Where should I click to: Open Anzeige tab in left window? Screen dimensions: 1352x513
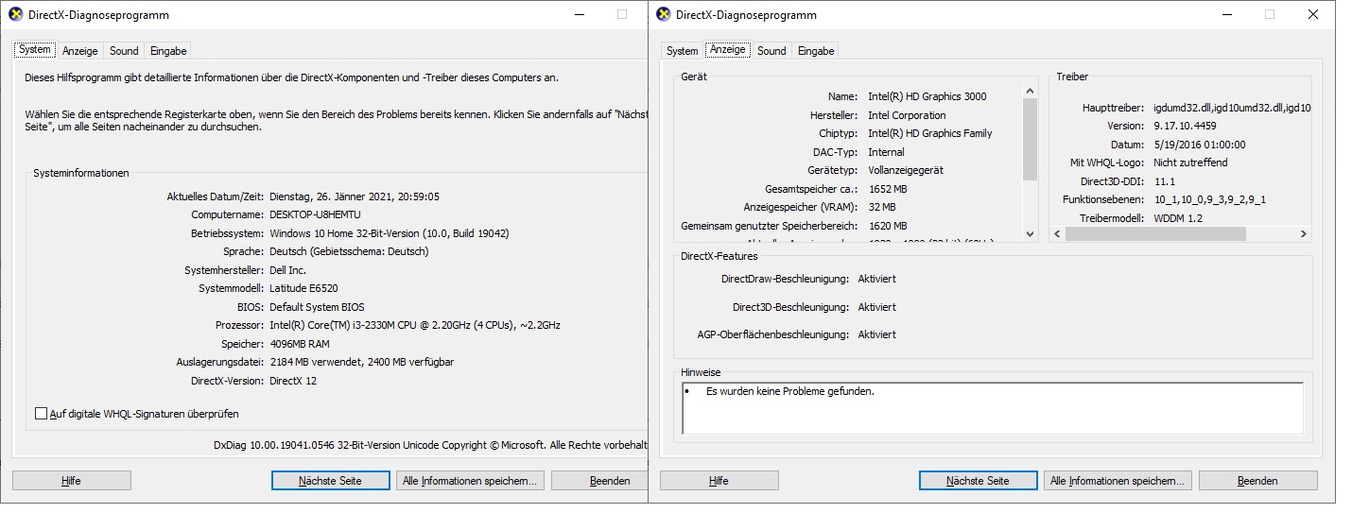[x=80, y=51]
